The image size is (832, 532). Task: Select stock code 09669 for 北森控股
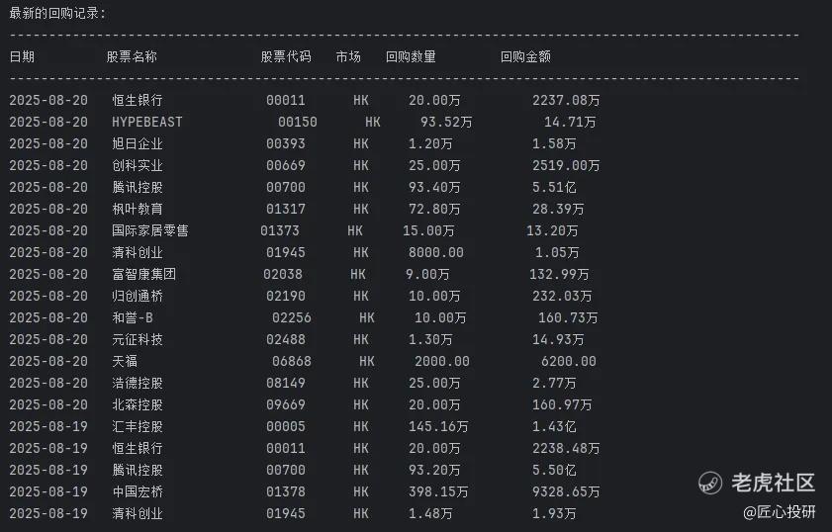[x=286, y=404]
